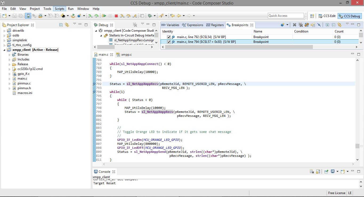The height and width of the screenshot is (197, 364).
Task: Collapse all in Project Explorer
Action: click(x=61, y=25)
